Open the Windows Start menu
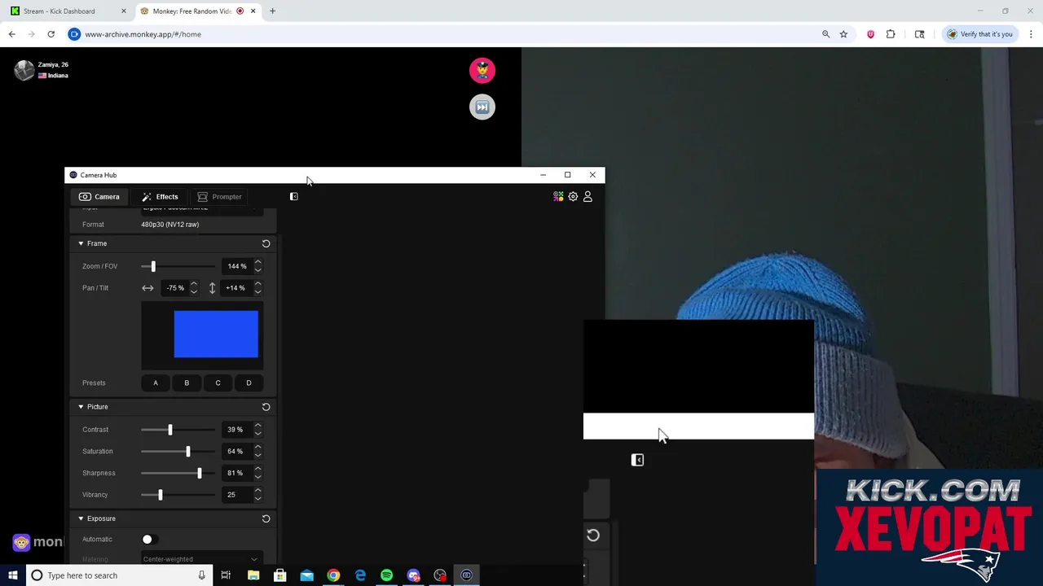The width and height of the screenshot is (1043, 586). point(13,575)
